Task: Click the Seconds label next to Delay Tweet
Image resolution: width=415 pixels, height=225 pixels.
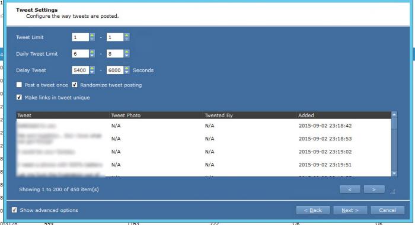Action: click(x=143, y=70)
